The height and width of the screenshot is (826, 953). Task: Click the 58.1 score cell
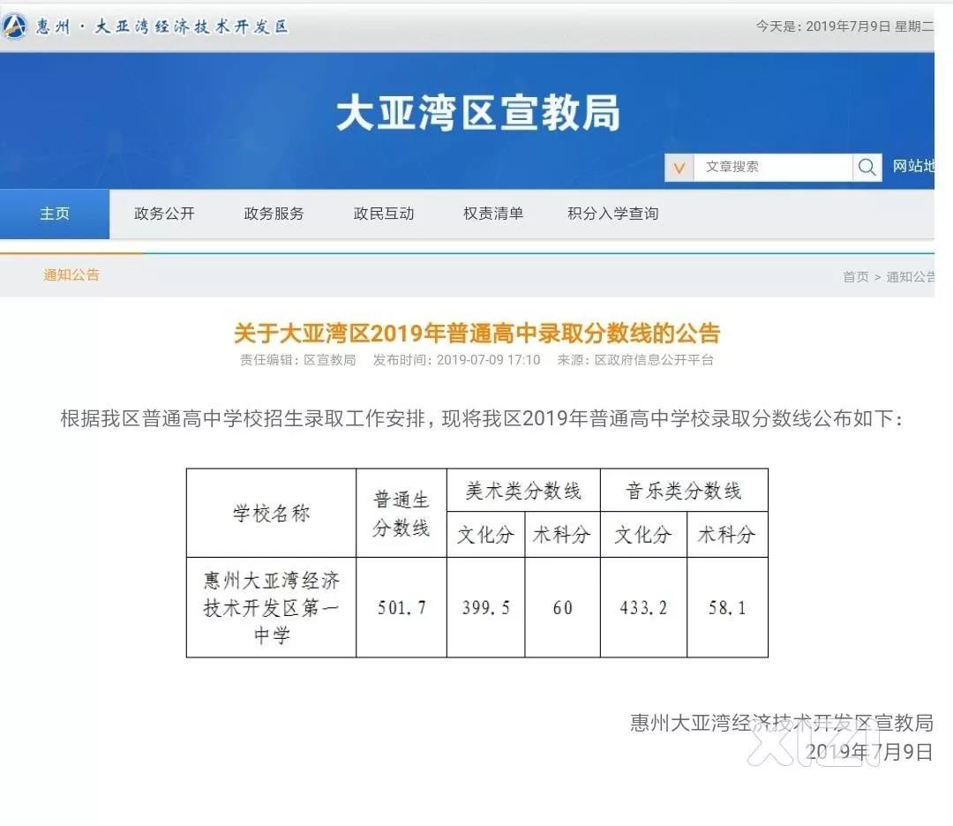727,607
